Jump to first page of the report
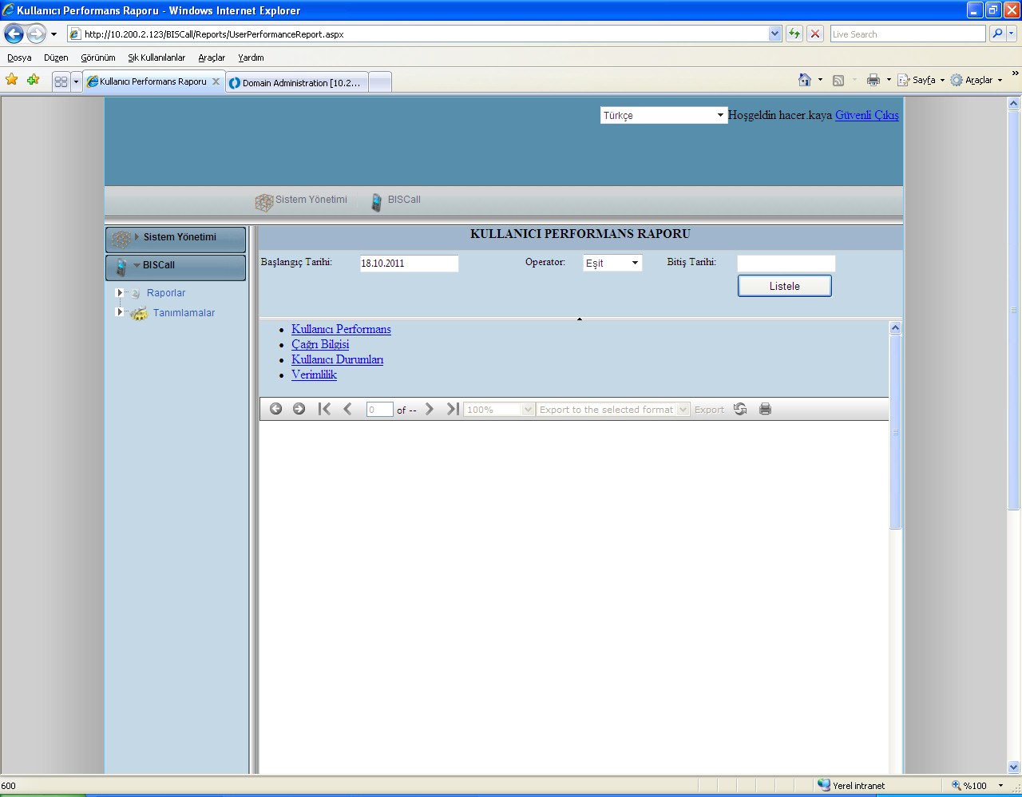 pos(324,409)
